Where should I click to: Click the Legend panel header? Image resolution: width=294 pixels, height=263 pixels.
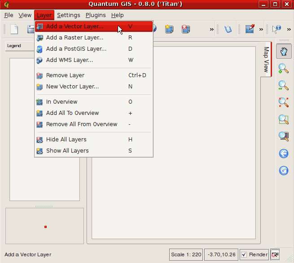(x=20, y=46)
